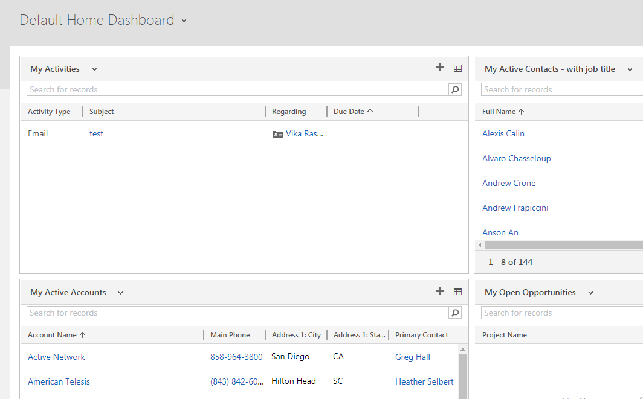This screenshot has width=643, height=399.
Task: Expand Default Home Dashboard selector
Action: click(x=184, y=21)
